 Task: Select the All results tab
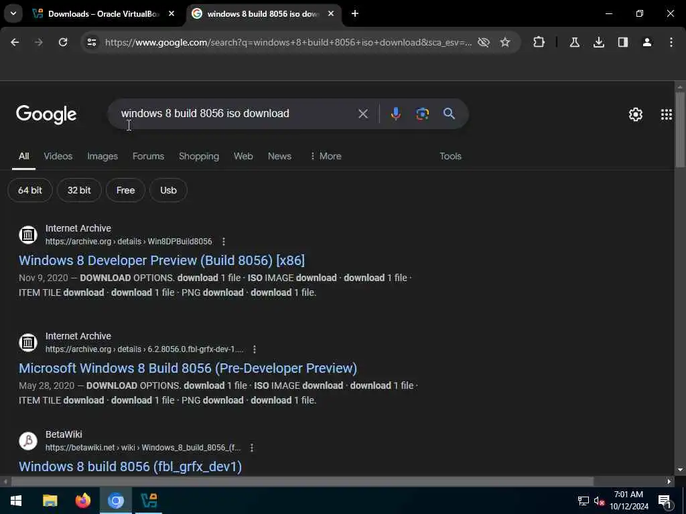pos(23,157)
